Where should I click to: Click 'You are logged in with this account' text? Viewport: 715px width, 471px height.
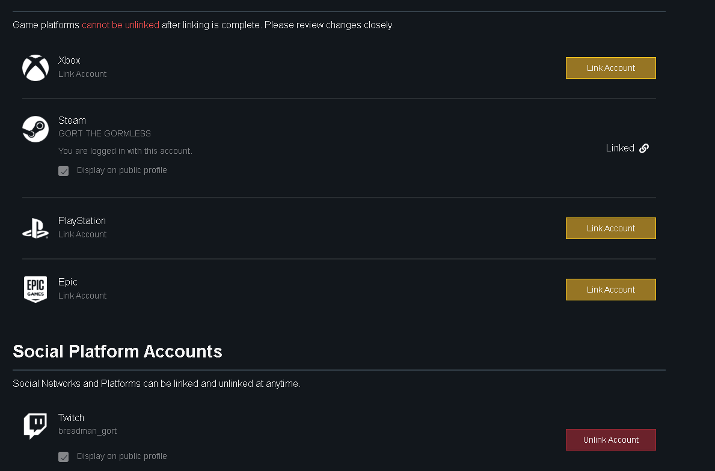125,151
